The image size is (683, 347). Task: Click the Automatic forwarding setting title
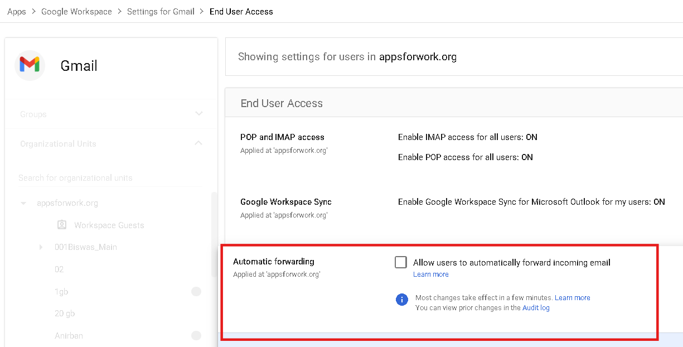point(274,262)
